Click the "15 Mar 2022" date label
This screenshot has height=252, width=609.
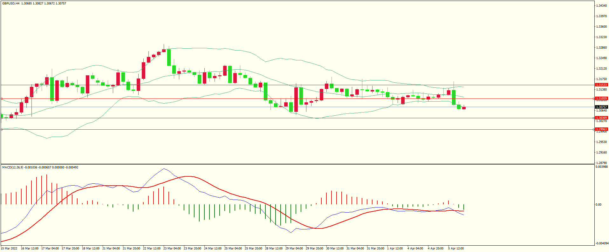tap(9, 249)
